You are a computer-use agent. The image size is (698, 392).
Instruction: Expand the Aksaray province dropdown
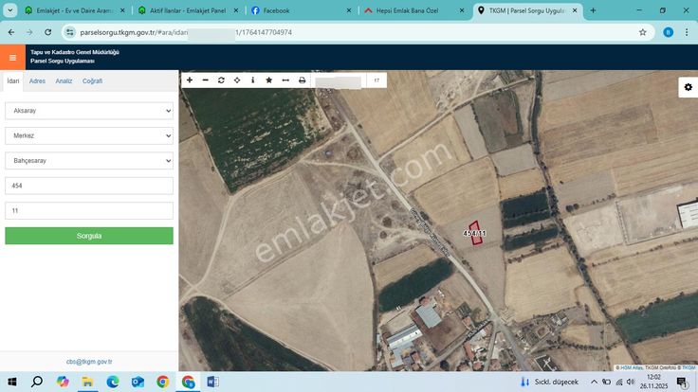tap(89, 111)
